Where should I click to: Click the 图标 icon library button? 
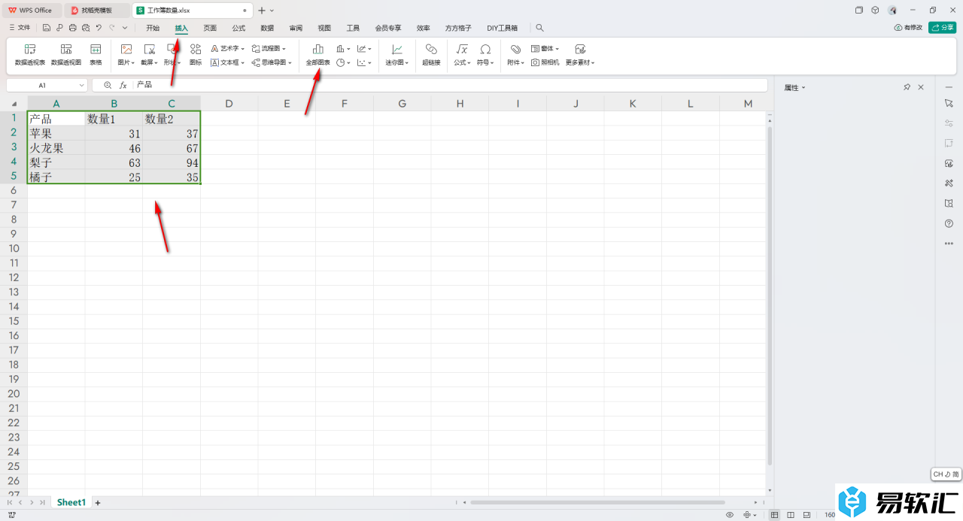pyautogui.click(x=196, y=55)
